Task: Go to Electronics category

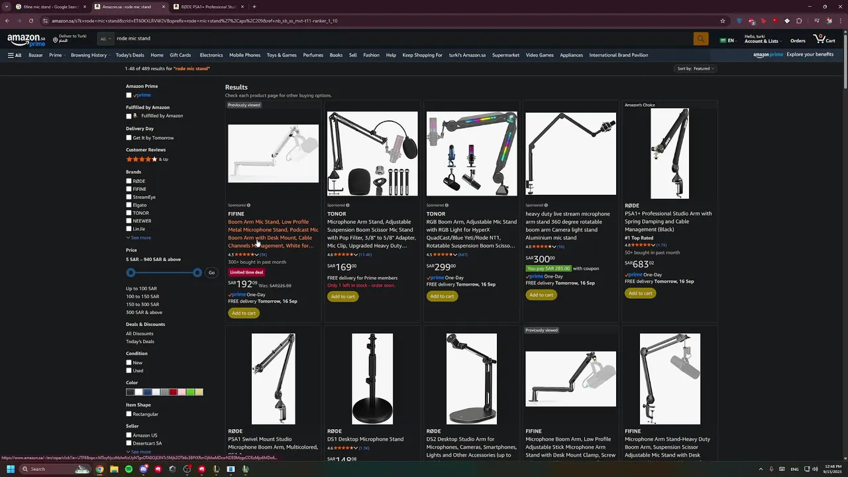Action: (211, 55)
